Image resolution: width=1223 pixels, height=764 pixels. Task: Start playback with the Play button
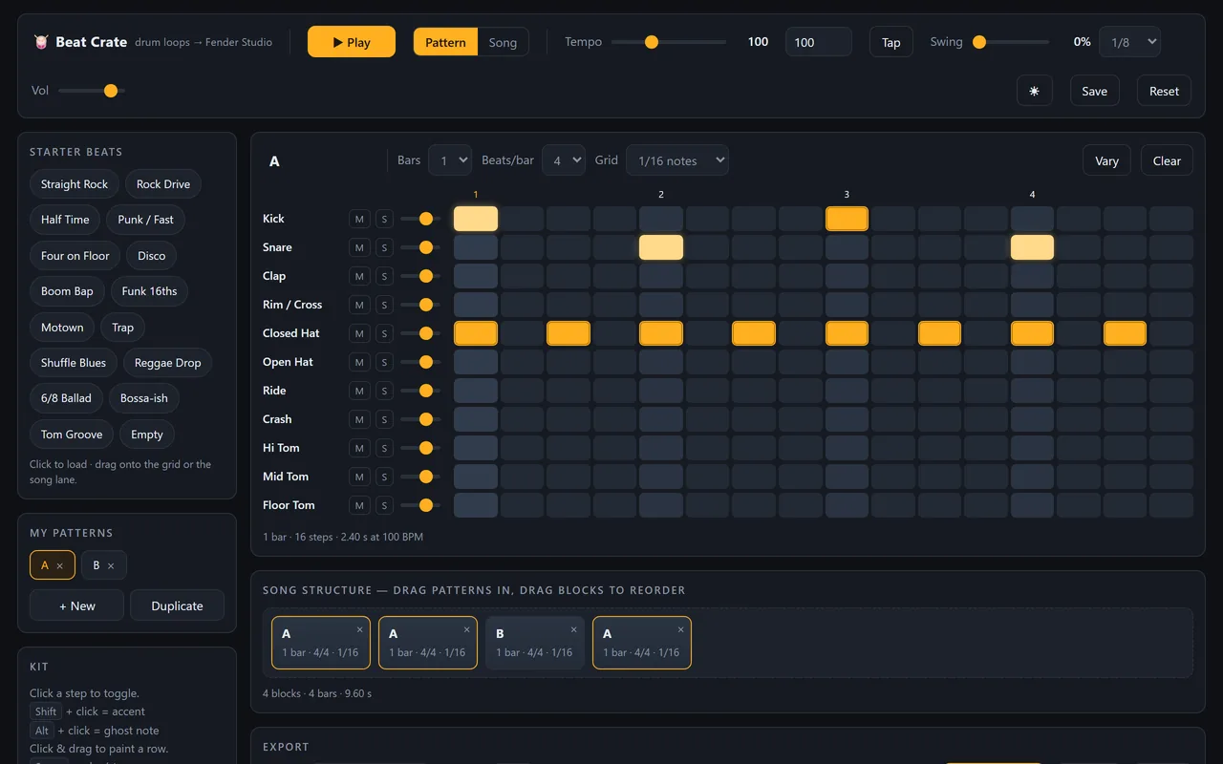point(352,42)
